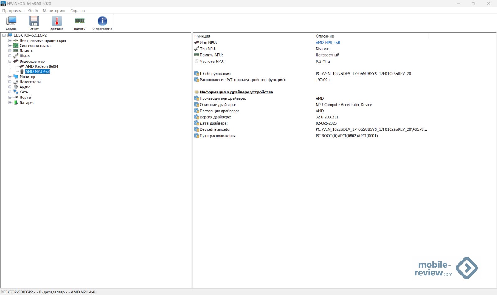The width and height of the screenshot is (497, 295).
Task: Restore down the HWiNFO window
Action: [473, 4]
